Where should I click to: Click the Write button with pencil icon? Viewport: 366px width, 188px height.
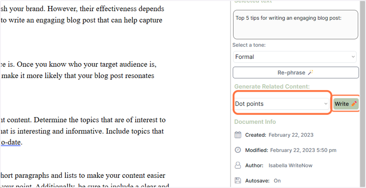point(346,104)
